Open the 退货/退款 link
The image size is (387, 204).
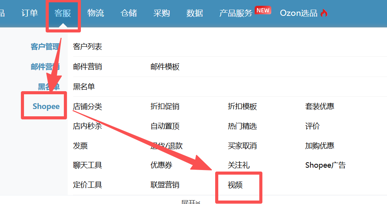tap(166, 146)
